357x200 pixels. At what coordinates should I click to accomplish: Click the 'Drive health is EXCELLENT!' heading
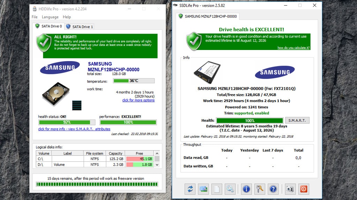[251, 30]
